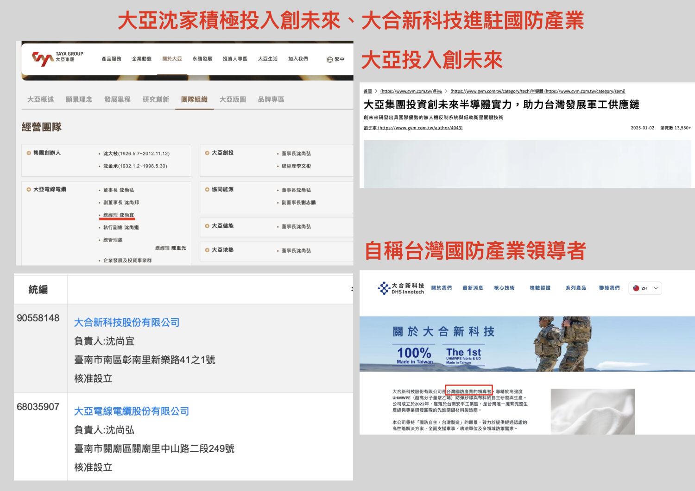Click 總經理李文彬 entry
The width and height of the screenshot is (695, 491).
297,166
